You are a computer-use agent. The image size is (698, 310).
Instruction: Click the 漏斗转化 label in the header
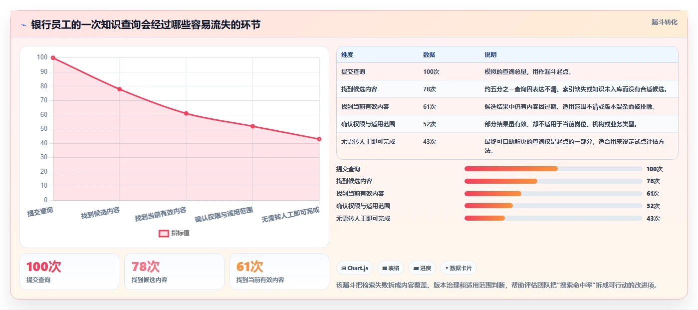click(664, 22)
